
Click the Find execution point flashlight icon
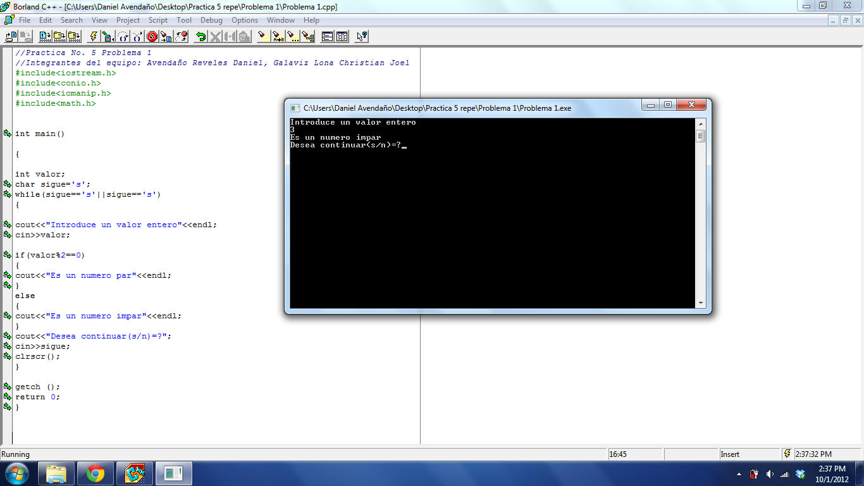tap(166, 37)
